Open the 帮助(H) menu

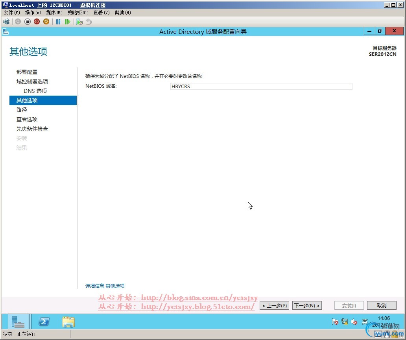123,13
